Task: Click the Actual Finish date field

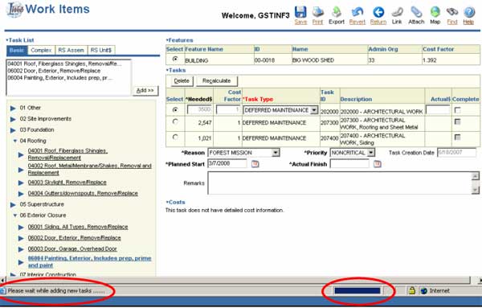Action: tap(349, 164)
